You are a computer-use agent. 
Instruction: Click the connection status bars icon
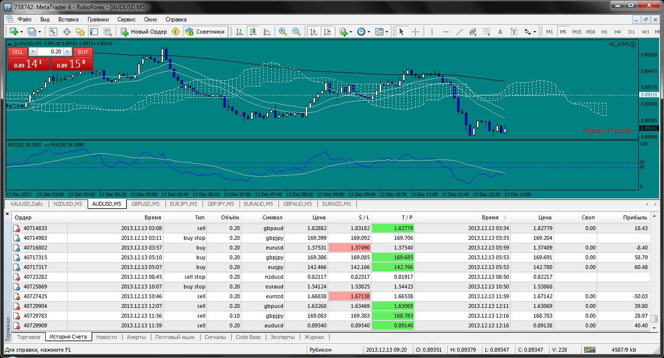(590, 350)
